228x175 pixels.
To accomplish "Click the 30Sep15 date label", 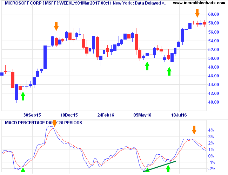I will [x=32, y=115].
